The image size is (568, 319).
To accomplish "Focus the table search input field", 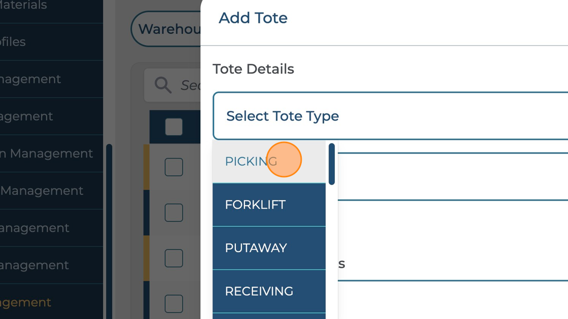I will click(x=190, y=85).
